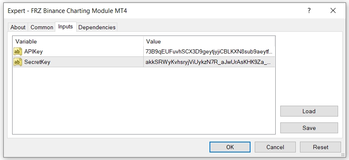Click the SecretKey string type icon
The height and width of the screenshot is (160, 349).
pyautogui.click(x=18, y=62)
